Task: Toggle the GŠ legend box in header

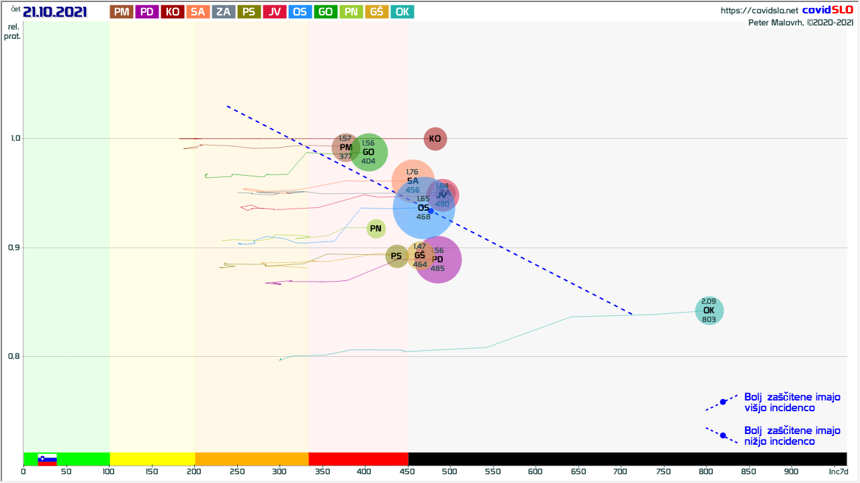Action: click(x=377, y=11)
